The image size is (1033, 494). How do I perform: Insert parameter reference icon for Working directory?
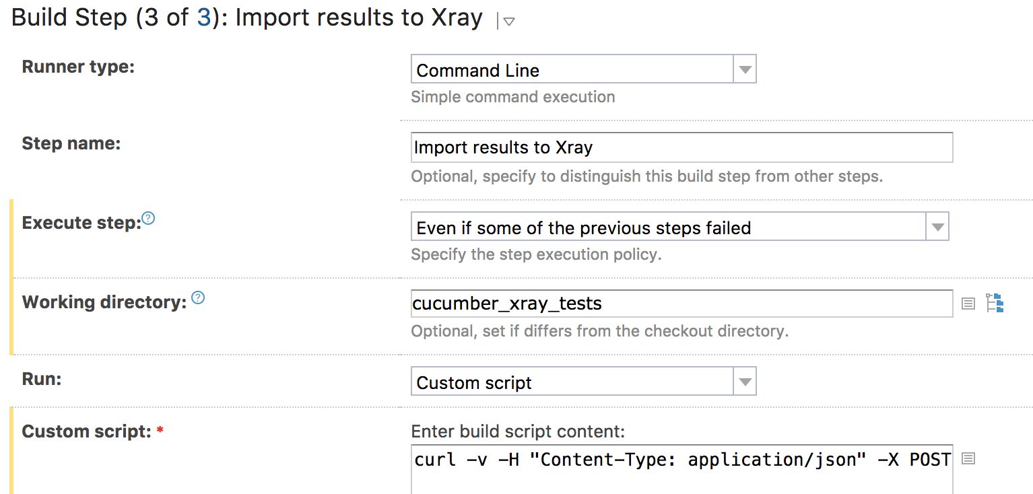click(x=968, y=304)
